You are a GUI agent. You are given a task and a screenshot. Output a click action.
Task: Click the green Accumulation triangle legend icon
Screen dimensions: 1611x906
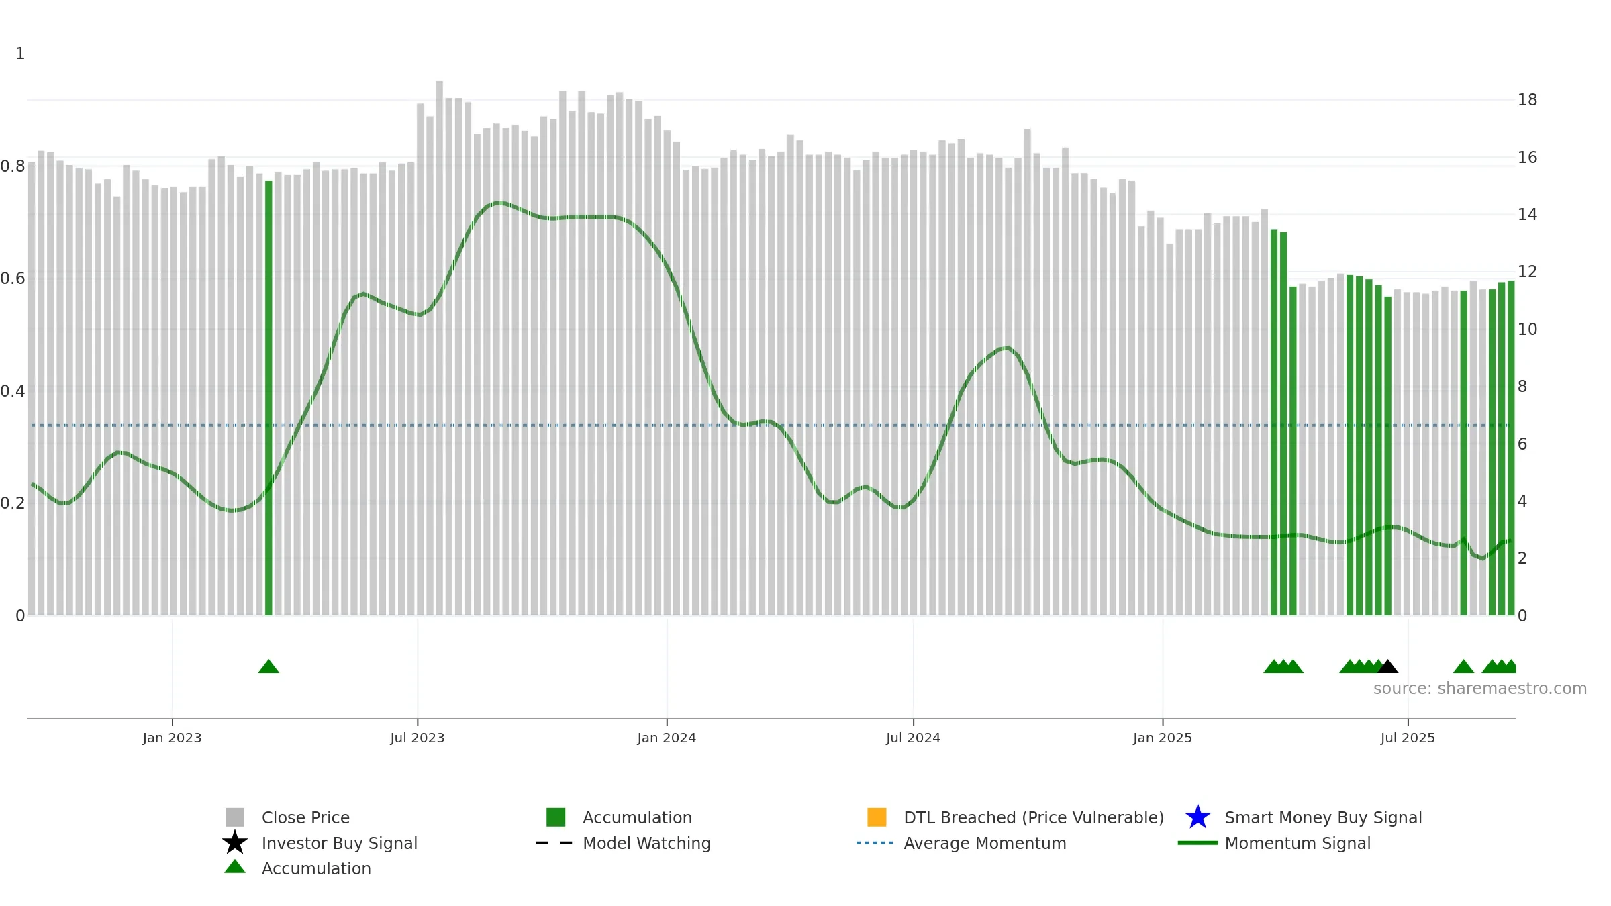click(235, 867)
